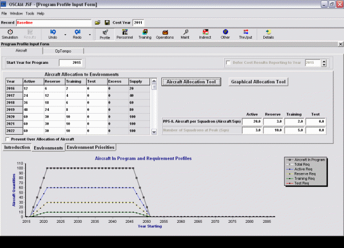Check Defer Cost Results Reporting to Year

[x=228, y=63]
